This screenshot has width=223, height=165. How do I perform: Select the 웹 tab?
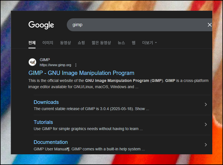tap(134, 43)
